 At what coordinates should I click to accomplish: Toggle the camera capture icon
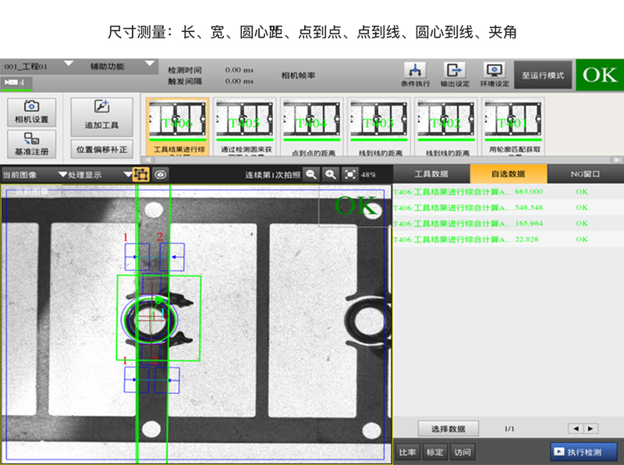161,174
